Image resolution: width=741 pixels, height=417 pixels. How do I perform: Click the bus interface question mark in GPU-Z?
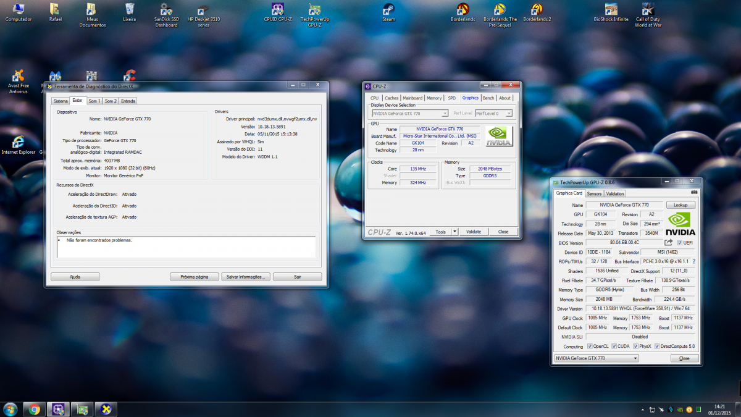click(x=693, y=262)
